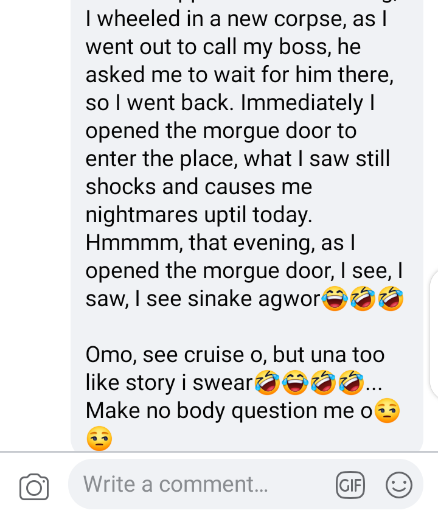Tap the tears-of-joy emoji right after agwor
The height and width of the screenshot is (513, 438).
[335, 299]
